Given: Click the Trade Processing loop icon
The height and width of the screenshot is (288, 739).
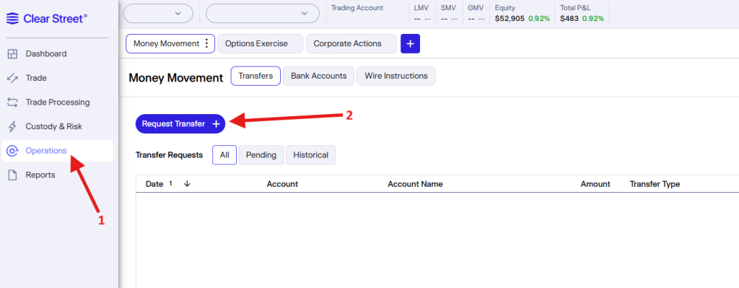Looking at the screenshot, I should click(x=13, y=102).
